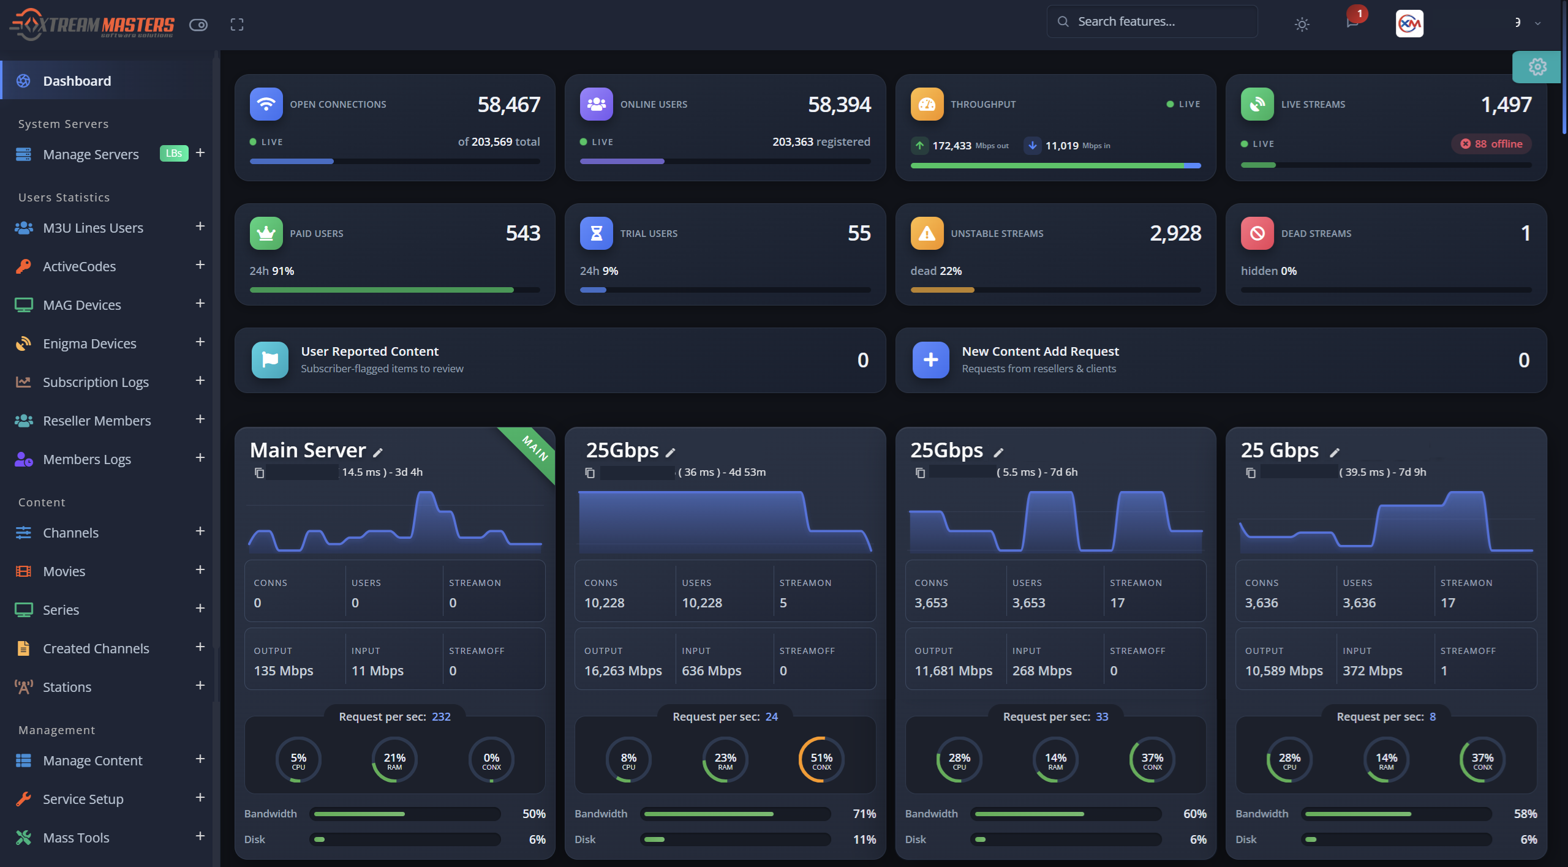Open User Reported Content card
1568x867 pixels.
[560, 360]
